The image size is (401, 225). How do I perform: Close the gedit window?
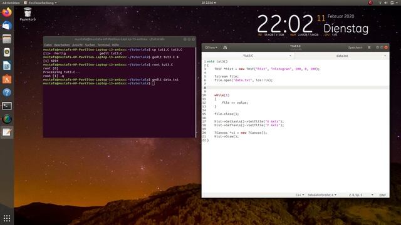[386, 47]
